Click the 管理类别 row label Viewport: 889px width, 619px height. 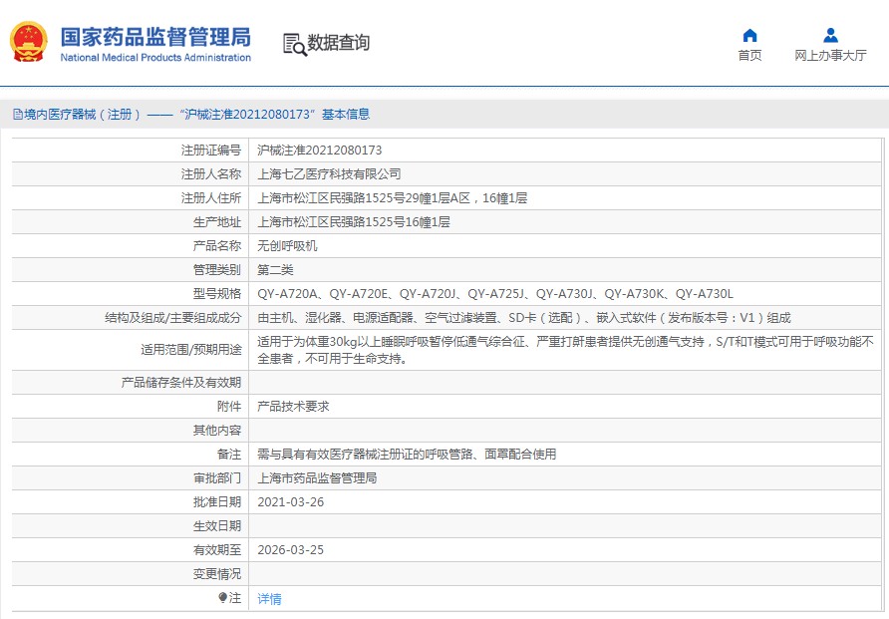click(217, 270)
